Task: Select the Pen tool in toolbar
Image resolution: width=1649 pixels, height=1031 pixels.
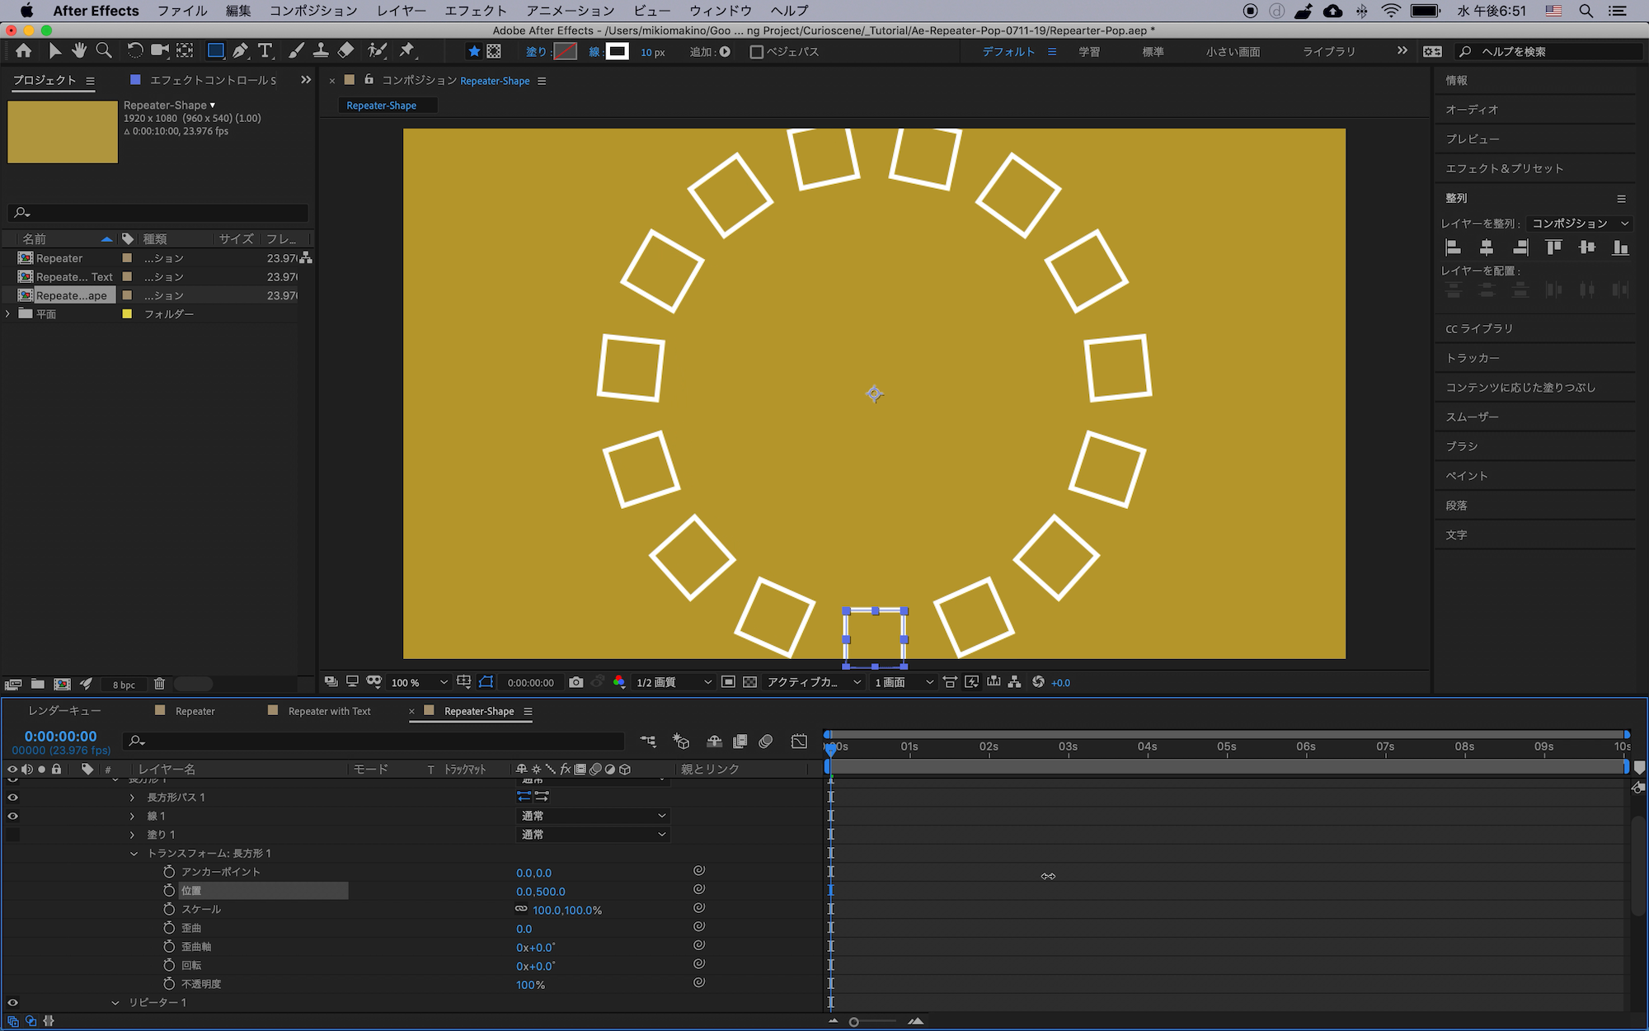Action: (x=240, y=51)
